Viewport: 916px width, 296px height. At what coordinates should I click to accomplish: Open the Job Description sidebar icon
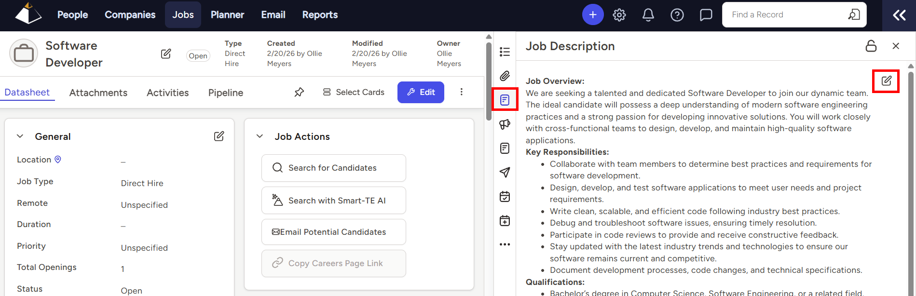pos(505,100)
